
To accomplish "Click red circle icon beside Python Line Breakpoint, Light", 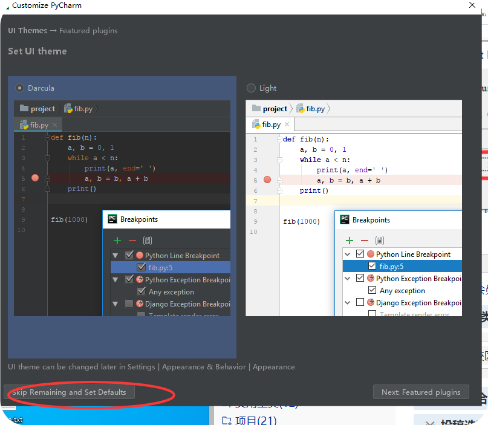I will (x=371, y=254).
